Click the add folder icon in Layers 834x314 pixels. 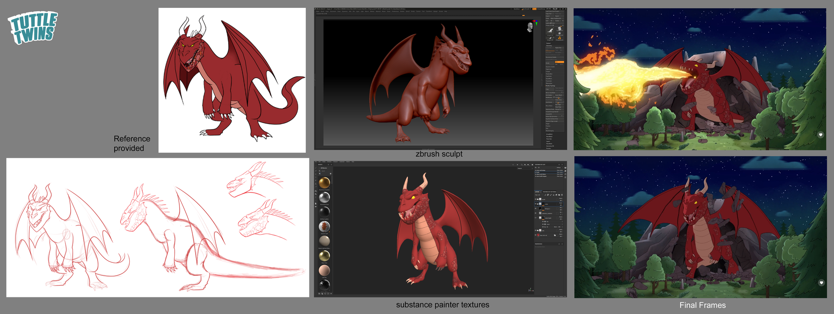pos(559,195)
